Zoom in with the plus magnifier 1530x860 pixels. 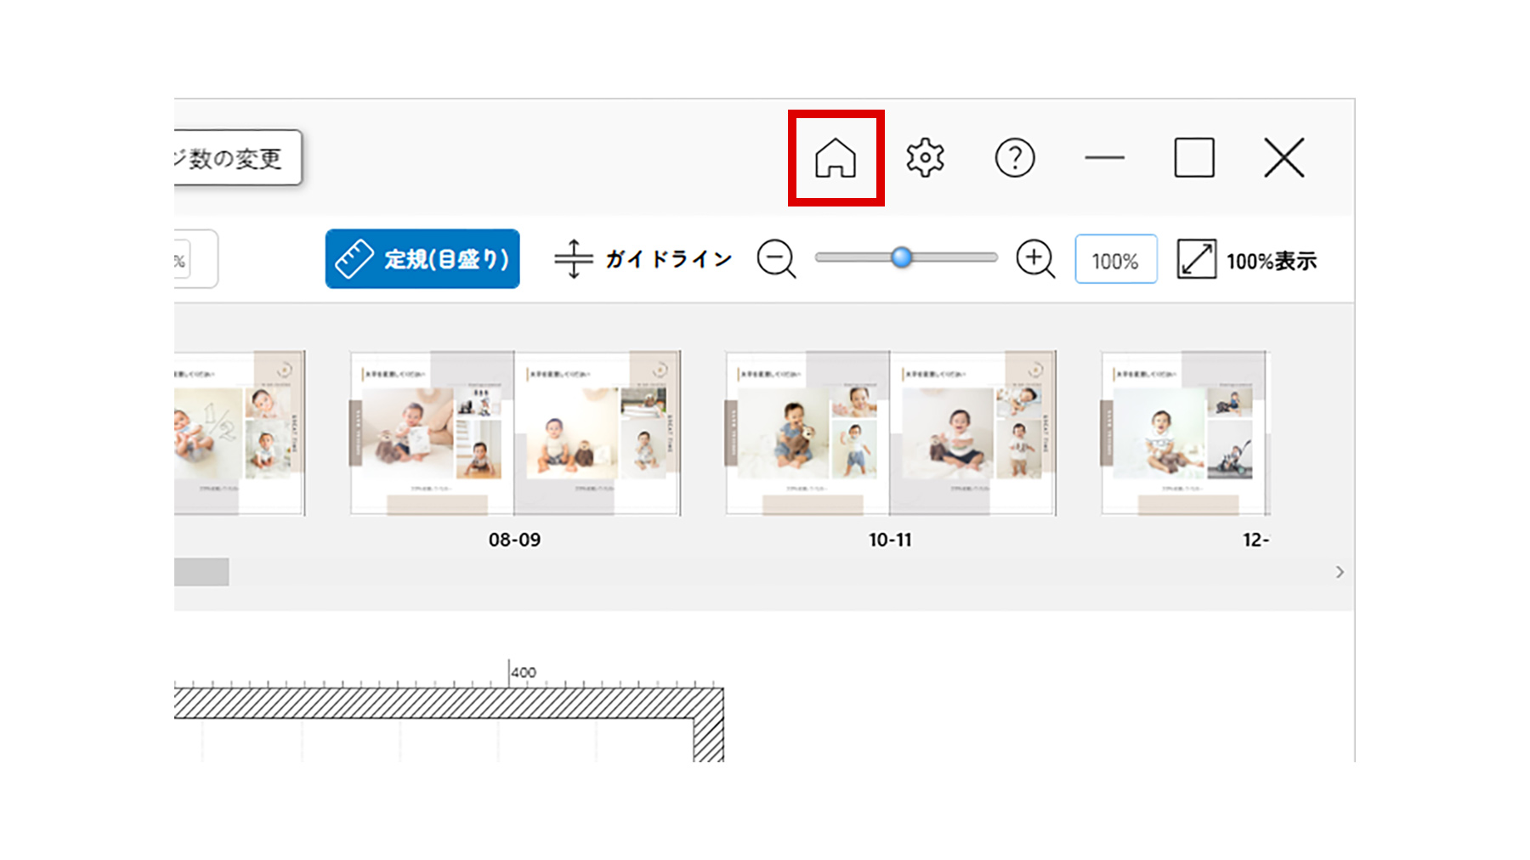1035,258
